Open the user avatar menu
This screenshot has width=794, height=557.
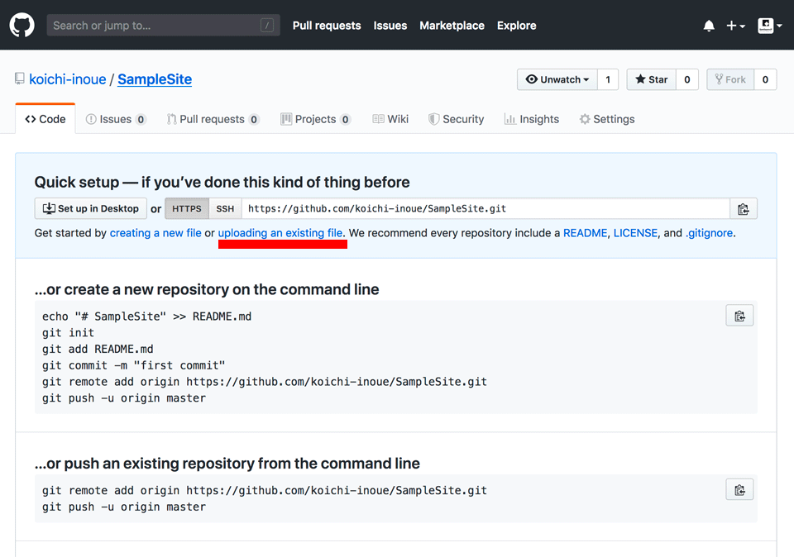pos(769,26)
